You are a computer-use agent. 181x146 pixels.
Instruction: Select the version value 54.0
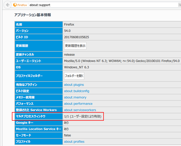[x=67, y=31]
